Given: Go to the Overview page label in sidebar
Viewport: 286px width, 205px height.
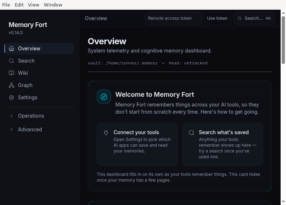Looking at the screenshot, I should [29, 49].
